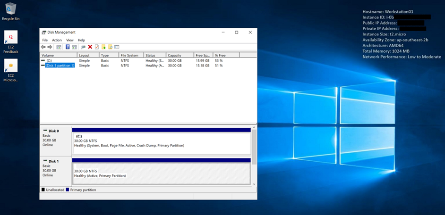
Task: Select the EC2 Microso... desktop shortcut
Action: [x=11, y=70]
